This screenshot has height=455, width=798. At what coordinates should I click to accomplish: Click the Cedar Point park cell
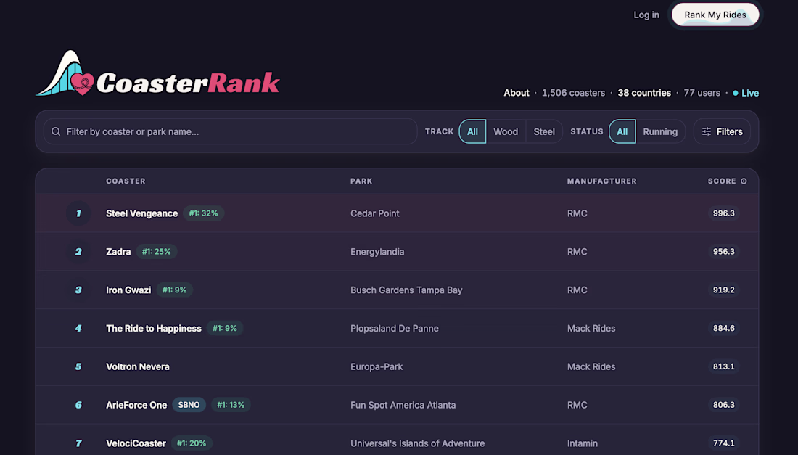tap(374, 213)
